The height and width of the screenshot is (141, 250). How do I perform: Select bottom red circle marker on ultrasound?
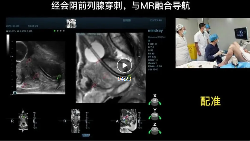[x=25, y=85]
